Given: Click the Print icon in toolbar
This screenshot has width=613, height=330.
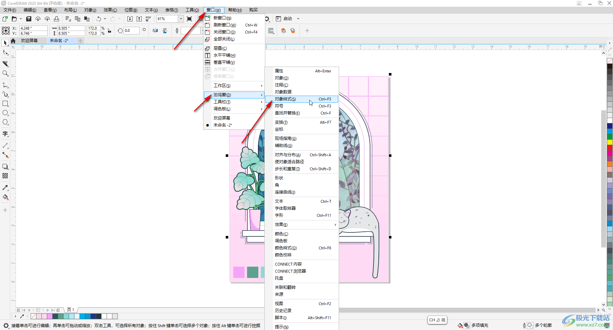Looking at the screenshot, I should [57, 19].
